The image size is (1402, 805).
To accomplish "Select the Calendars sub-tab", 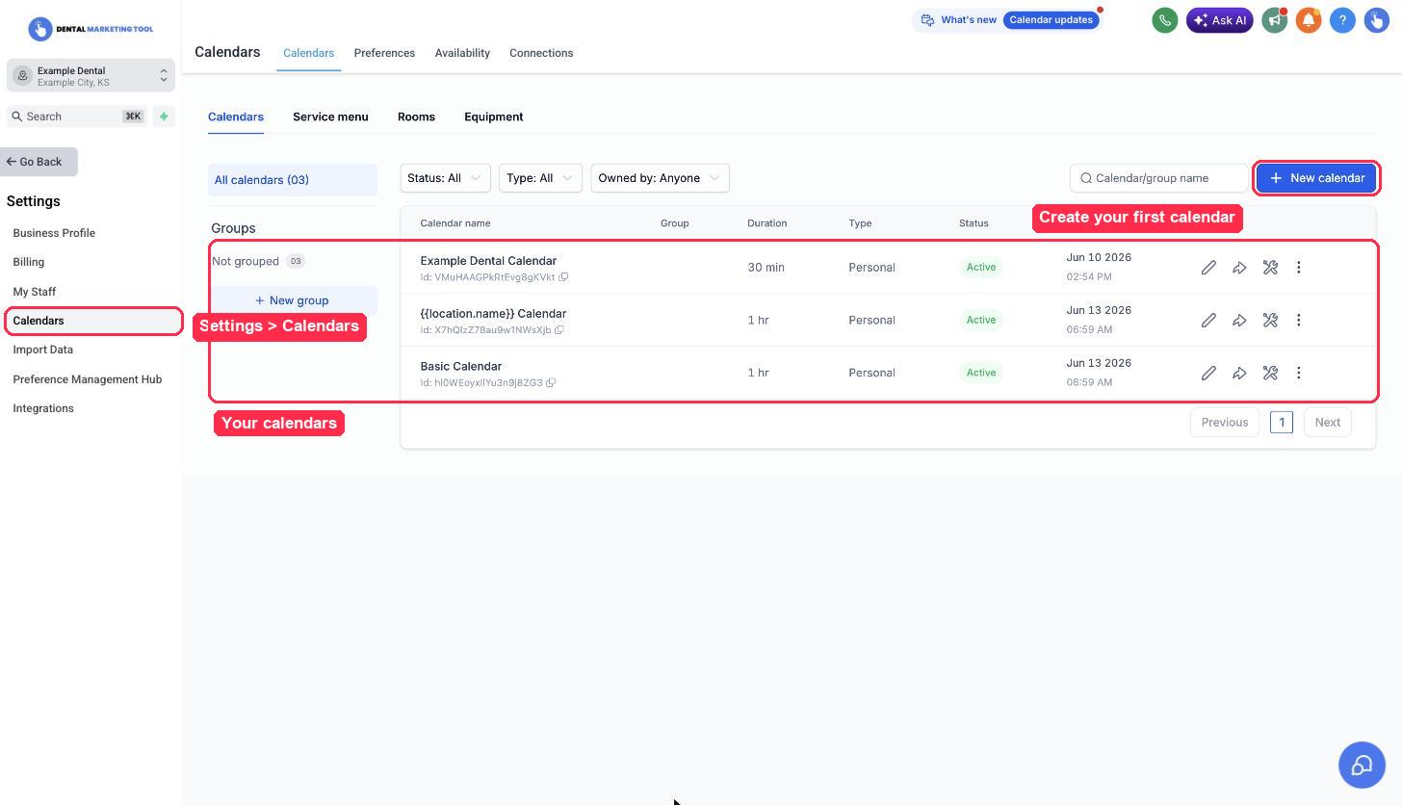I will coord(236,117).
